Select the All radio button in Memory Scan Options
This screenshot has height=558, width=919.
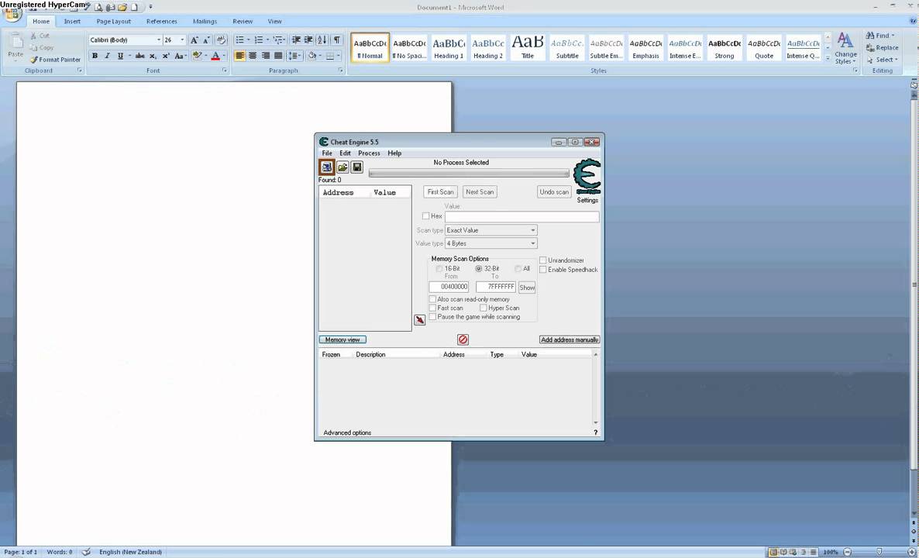[x=518, y=268]
